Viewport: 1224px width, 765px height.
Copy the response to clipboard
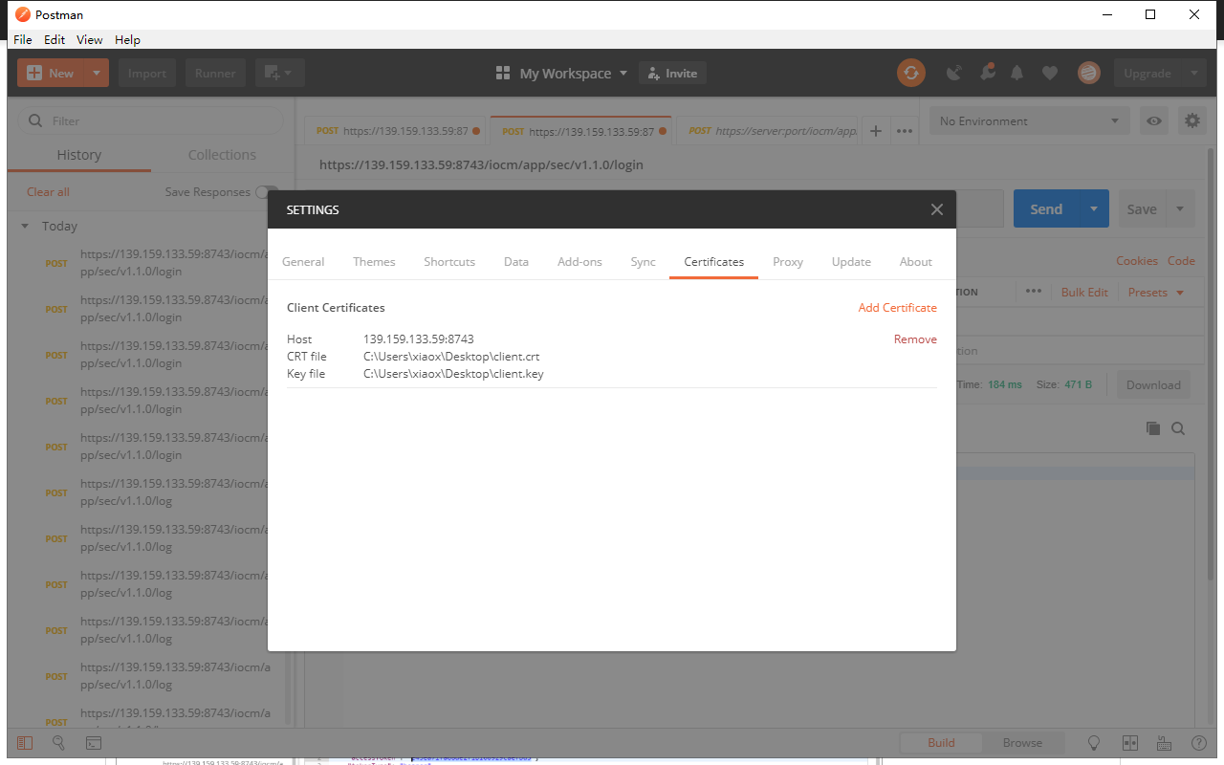click(1153, 428)
